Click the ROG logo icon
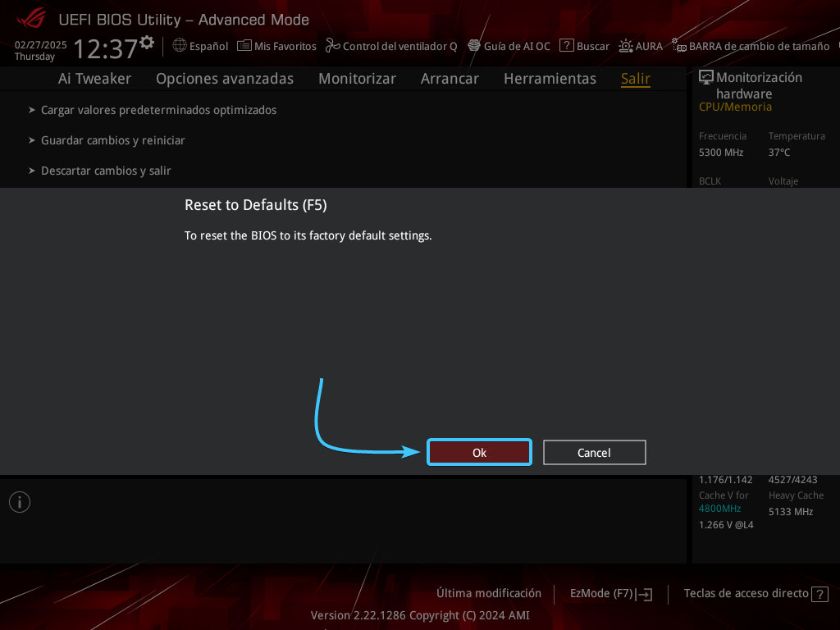 coord(31,19)
